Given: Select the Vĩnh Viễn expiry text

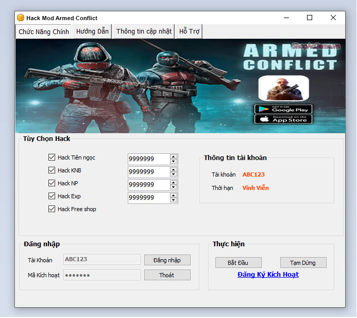Looking at the screenshot, I should pyautogui.click(x=256, y=188).
